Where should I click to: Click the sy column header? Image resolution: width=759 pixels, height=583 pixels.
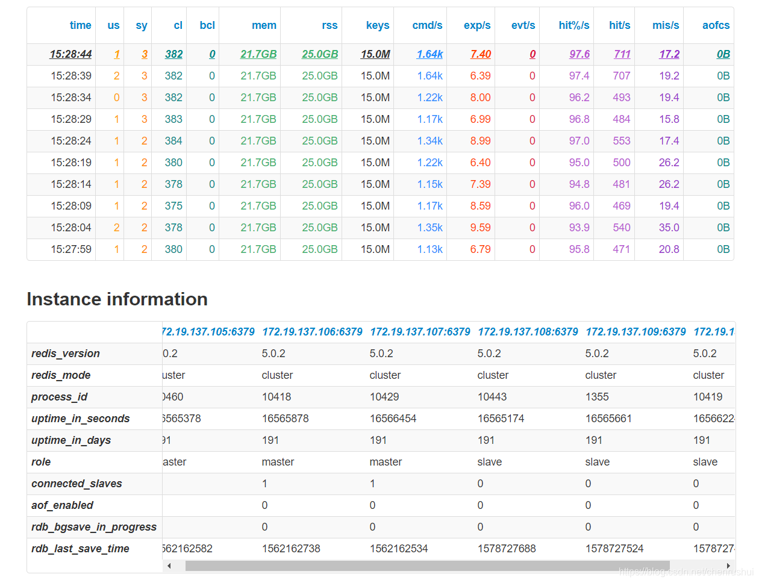142,25
